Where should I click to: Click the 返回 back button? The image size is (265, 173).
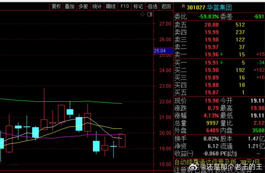[166, 7]
